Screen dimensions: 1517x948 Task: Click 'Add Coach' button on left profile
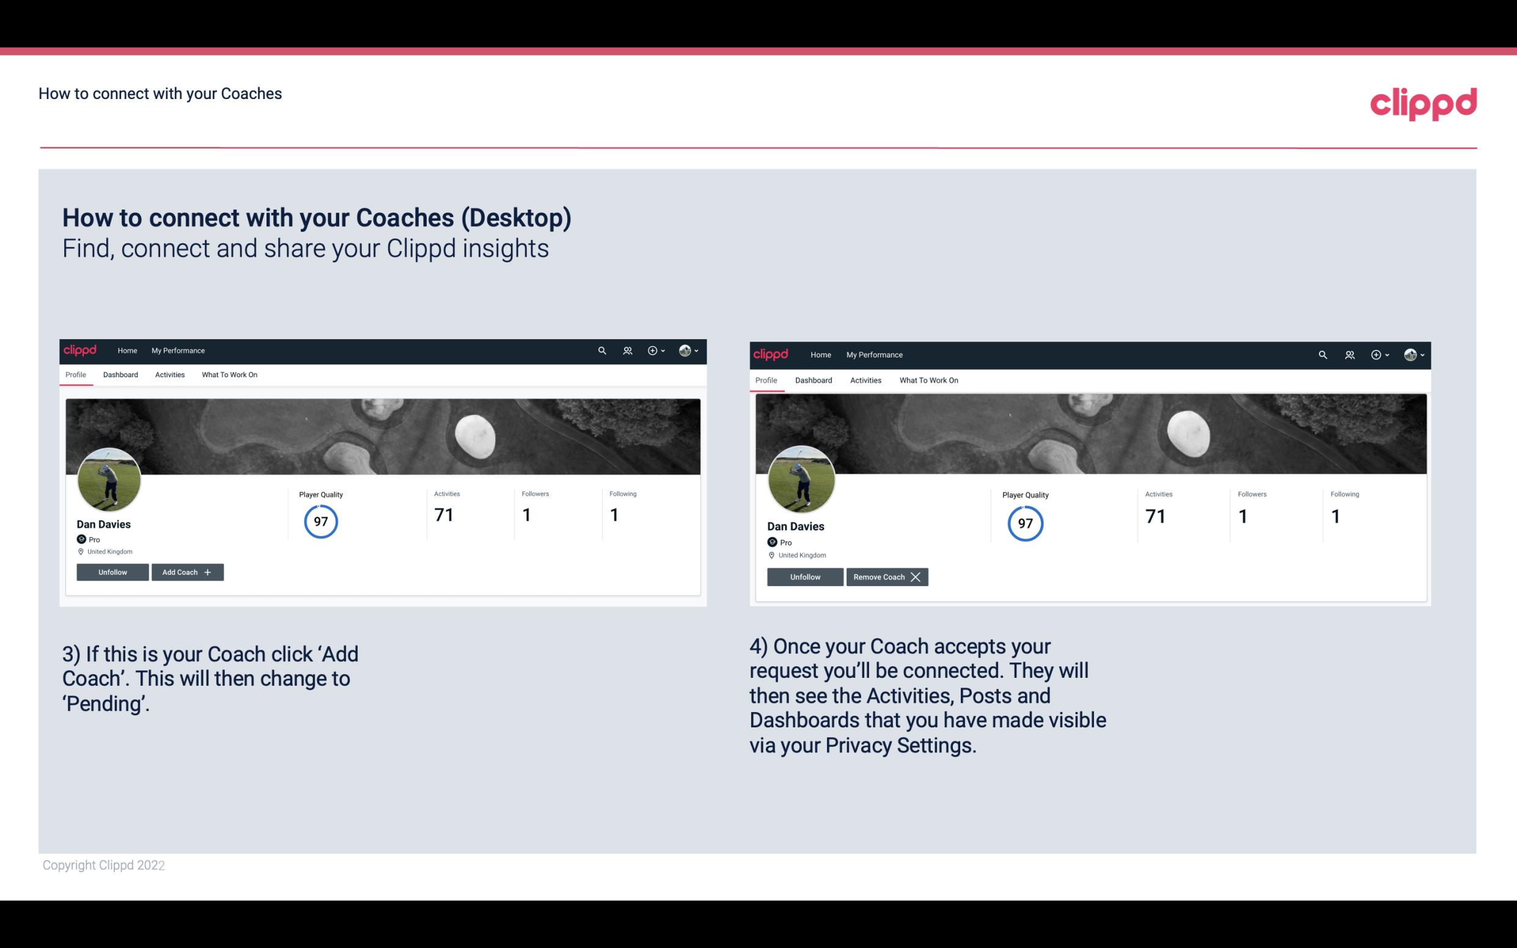tap(186, 571)
